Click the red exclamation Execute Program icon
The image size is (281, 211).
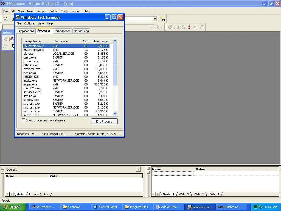[189, 27]
